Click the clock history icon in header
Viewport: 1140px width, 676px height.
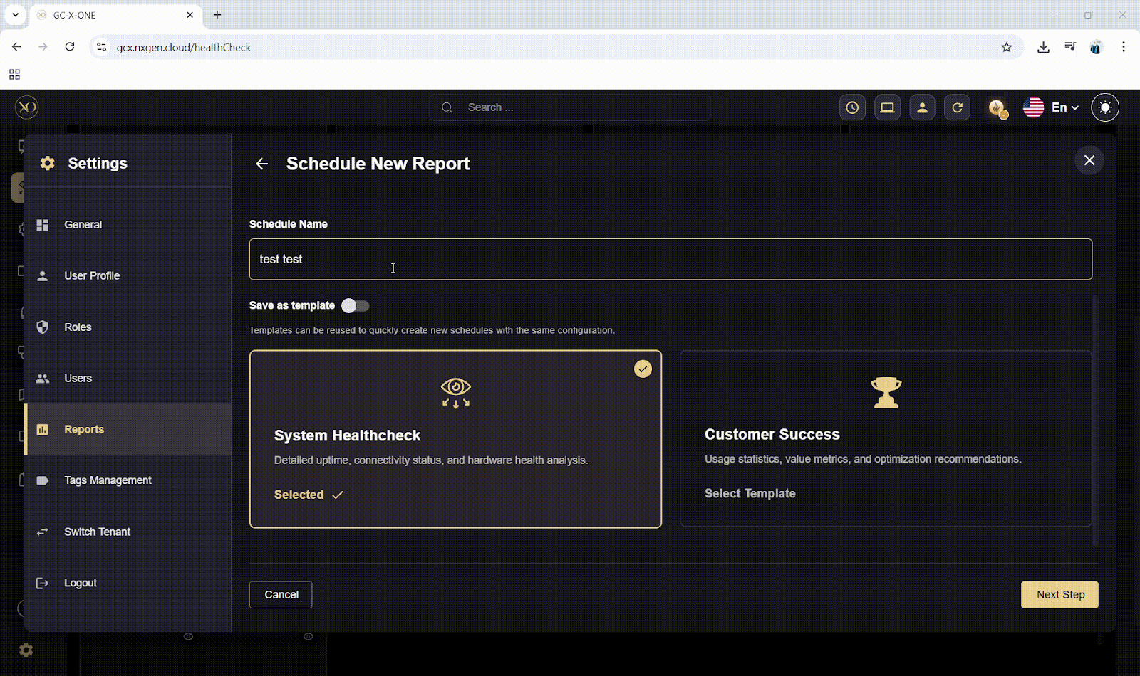pyautogui.click(x=852, y=107)
